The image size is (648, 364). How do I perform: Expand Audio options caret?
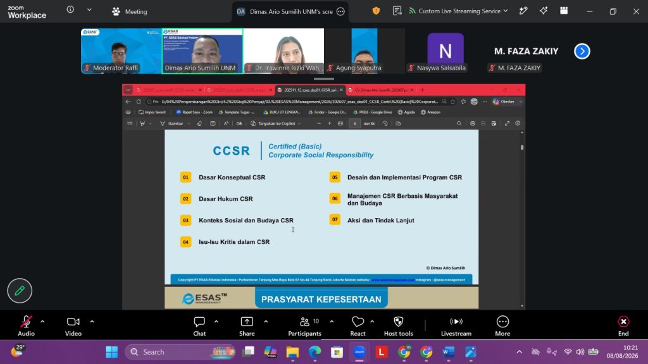(x=42, y=322)
